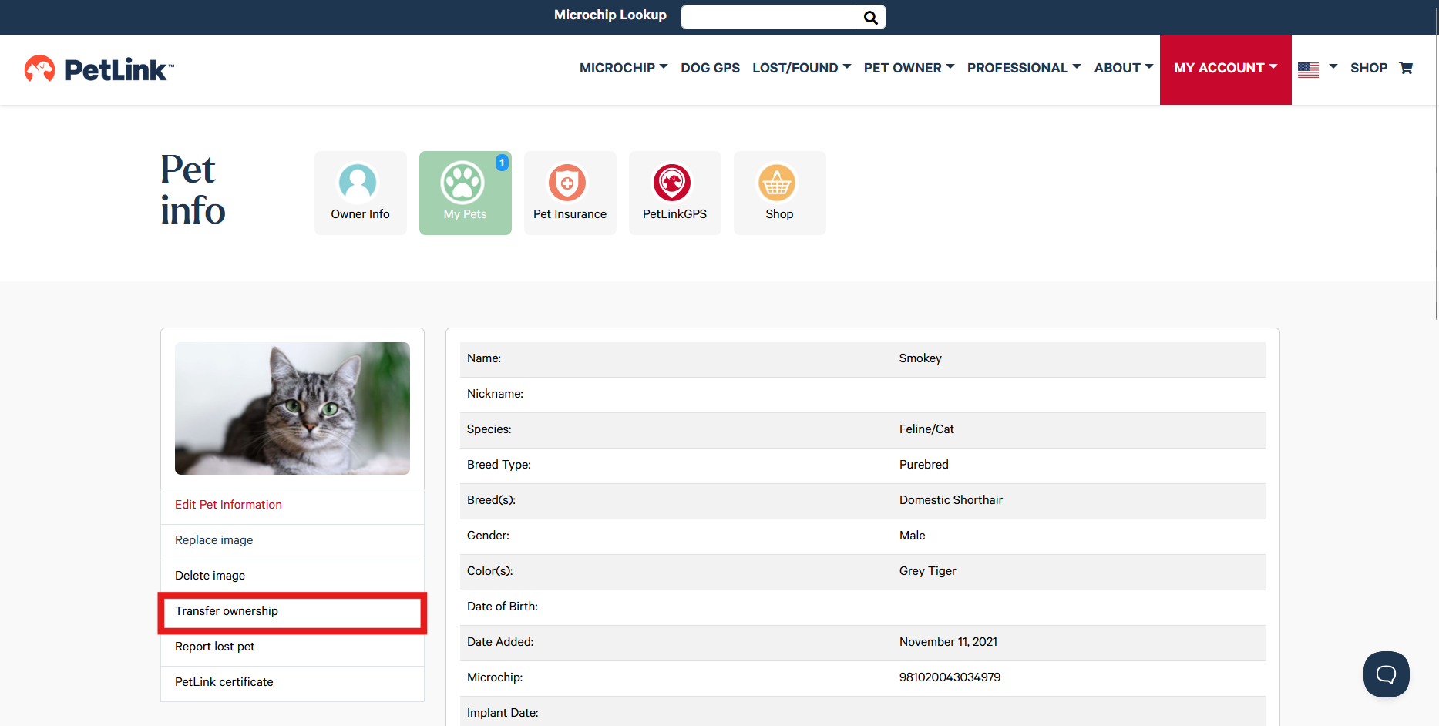The image size is (1439, 726).
Task: Click the Implant Date: label
Action: (x=503, y=713)
